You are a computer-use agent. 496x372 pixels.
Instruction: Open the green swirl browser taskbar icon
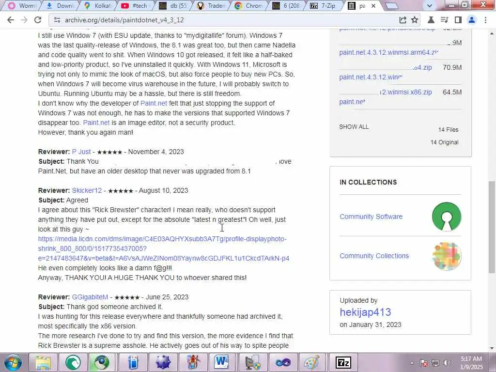pos(73,362)
